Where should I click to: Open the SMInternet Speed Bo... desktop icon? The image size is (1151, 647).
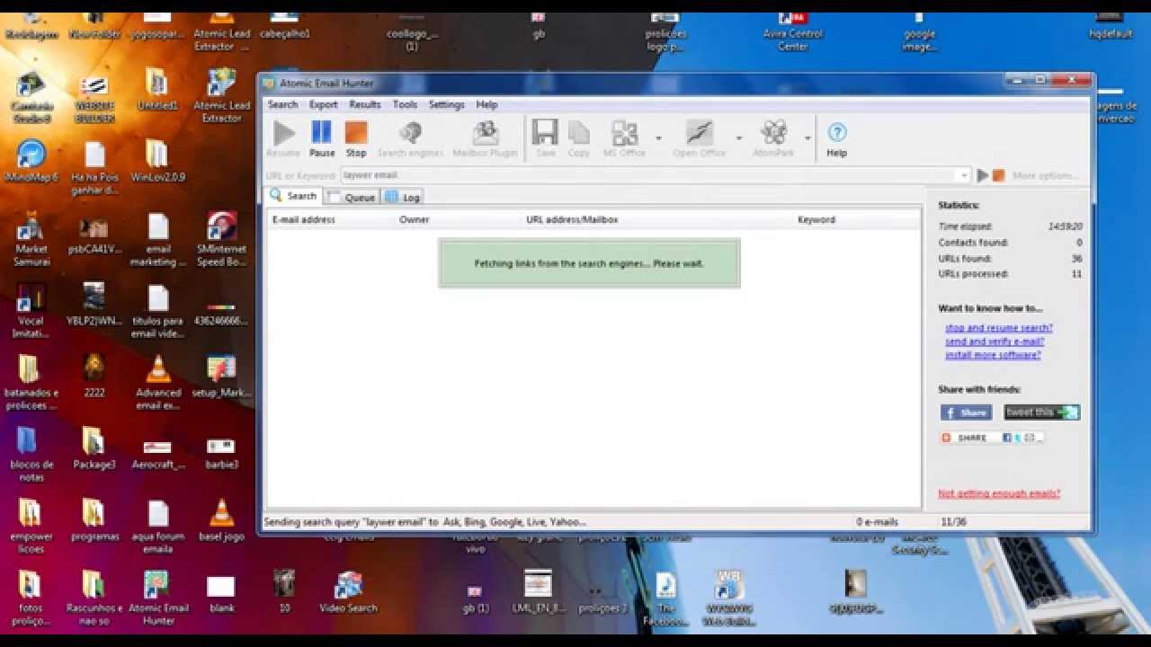221,239
